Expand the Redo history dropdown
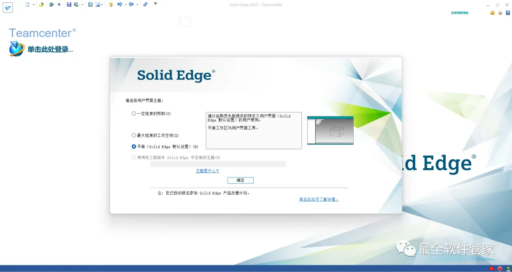 (x=137, y=5)
